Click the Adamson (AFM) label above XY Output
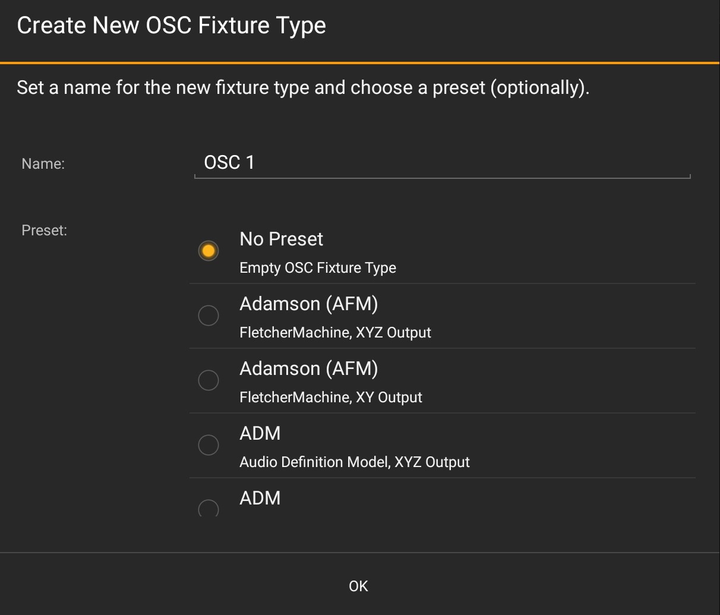This screenshot has height=615, width=720. [308, 368]
